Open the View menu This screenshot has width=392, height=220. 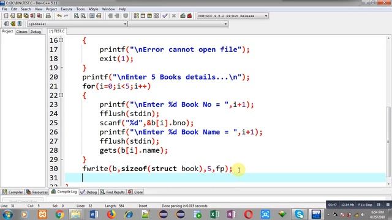tap(38, 9)
